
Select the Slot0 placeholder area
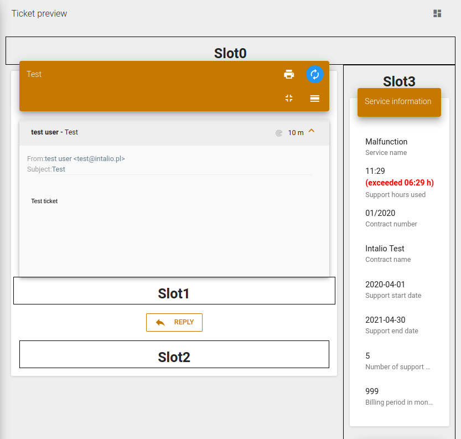pyautogui.click(x=230, y=50)
